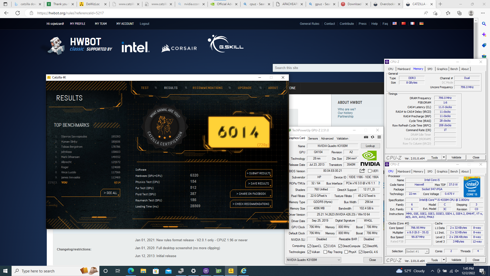Switch to the Sensors tab in GPU-Z
This screenshot has height=276, width=490.
313,139
